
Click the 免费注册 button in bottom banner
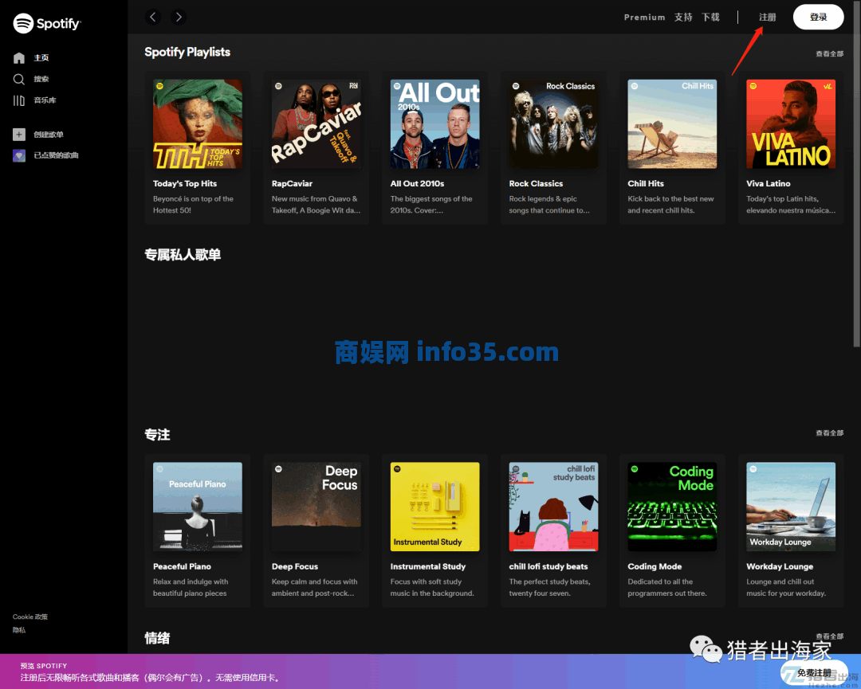pos(814,673)
